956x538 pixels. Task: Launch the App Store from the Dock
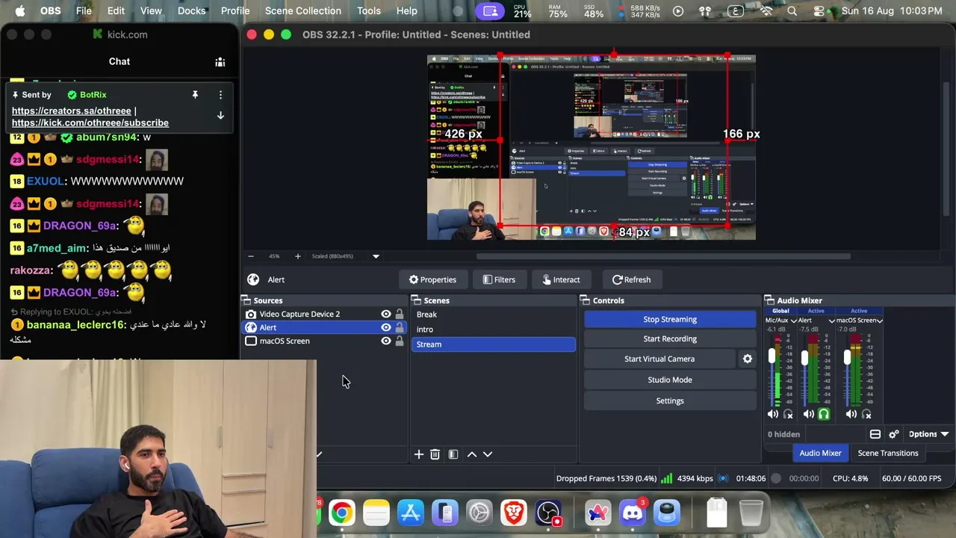click(411, 513)
